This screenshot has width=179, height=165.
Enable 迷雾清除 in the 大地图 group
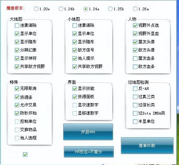(17, 25)
